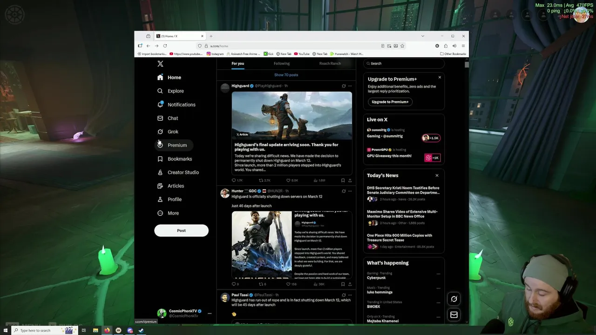Toggle reader view in the address bar
The height and width of the screenshot is (335, 596).
click(x=383, y=46)
